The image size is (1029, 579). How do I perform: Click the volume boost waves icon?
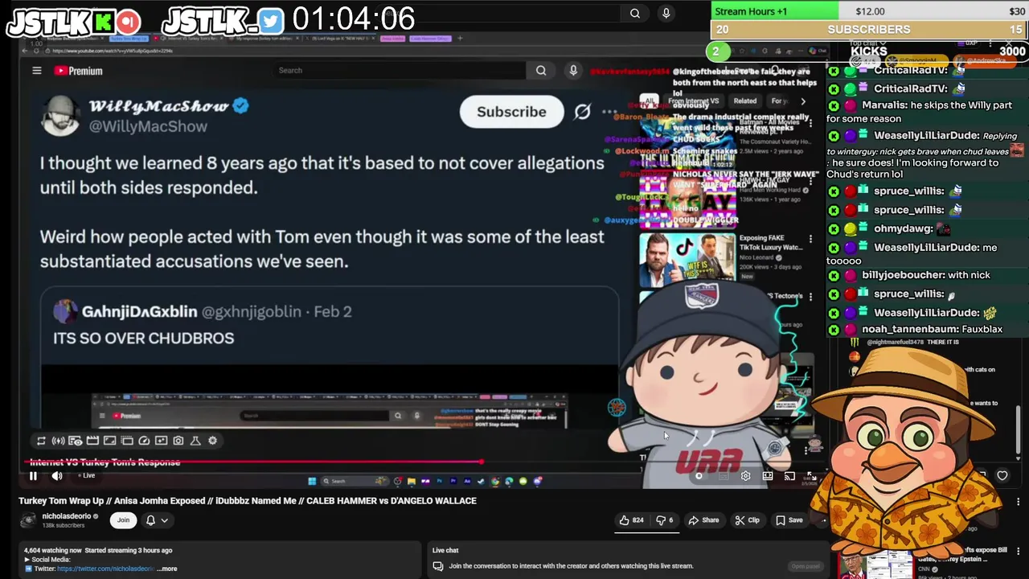58,441
